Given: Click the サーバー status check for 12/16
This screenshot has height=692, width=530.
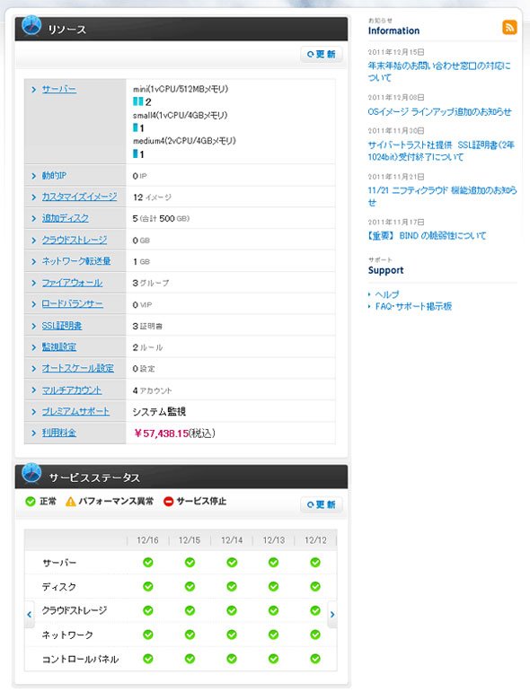Looking at the screenshot, I should 148,562.
